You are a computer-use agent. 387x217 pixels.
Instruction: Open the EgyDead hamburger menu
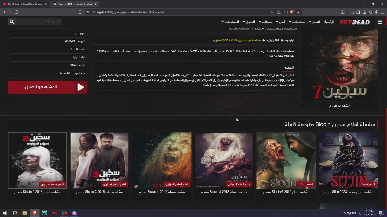(380, 22)
